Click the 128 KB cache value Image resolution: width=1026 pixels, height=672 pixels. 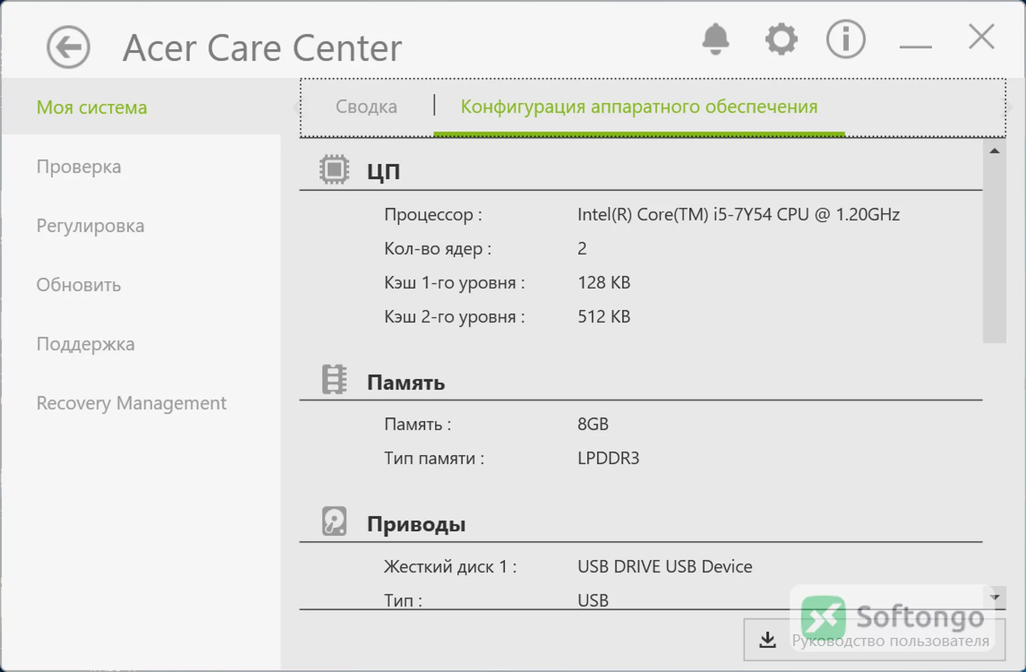[x=604, y=282]
